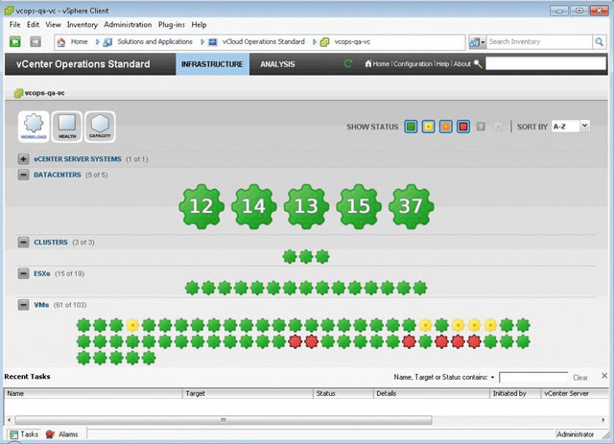Toggle the red status filter
The image size is (614, 444).
coord(462,127)
